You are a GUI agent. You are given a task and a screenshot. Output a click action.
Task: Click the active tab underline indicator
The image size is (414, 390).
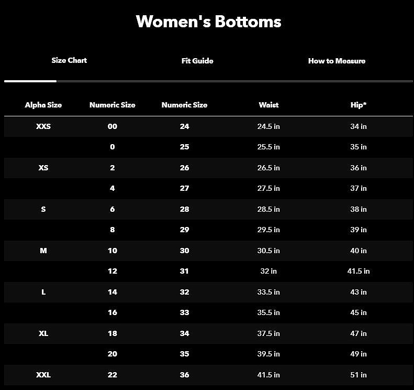coord(30,81)
